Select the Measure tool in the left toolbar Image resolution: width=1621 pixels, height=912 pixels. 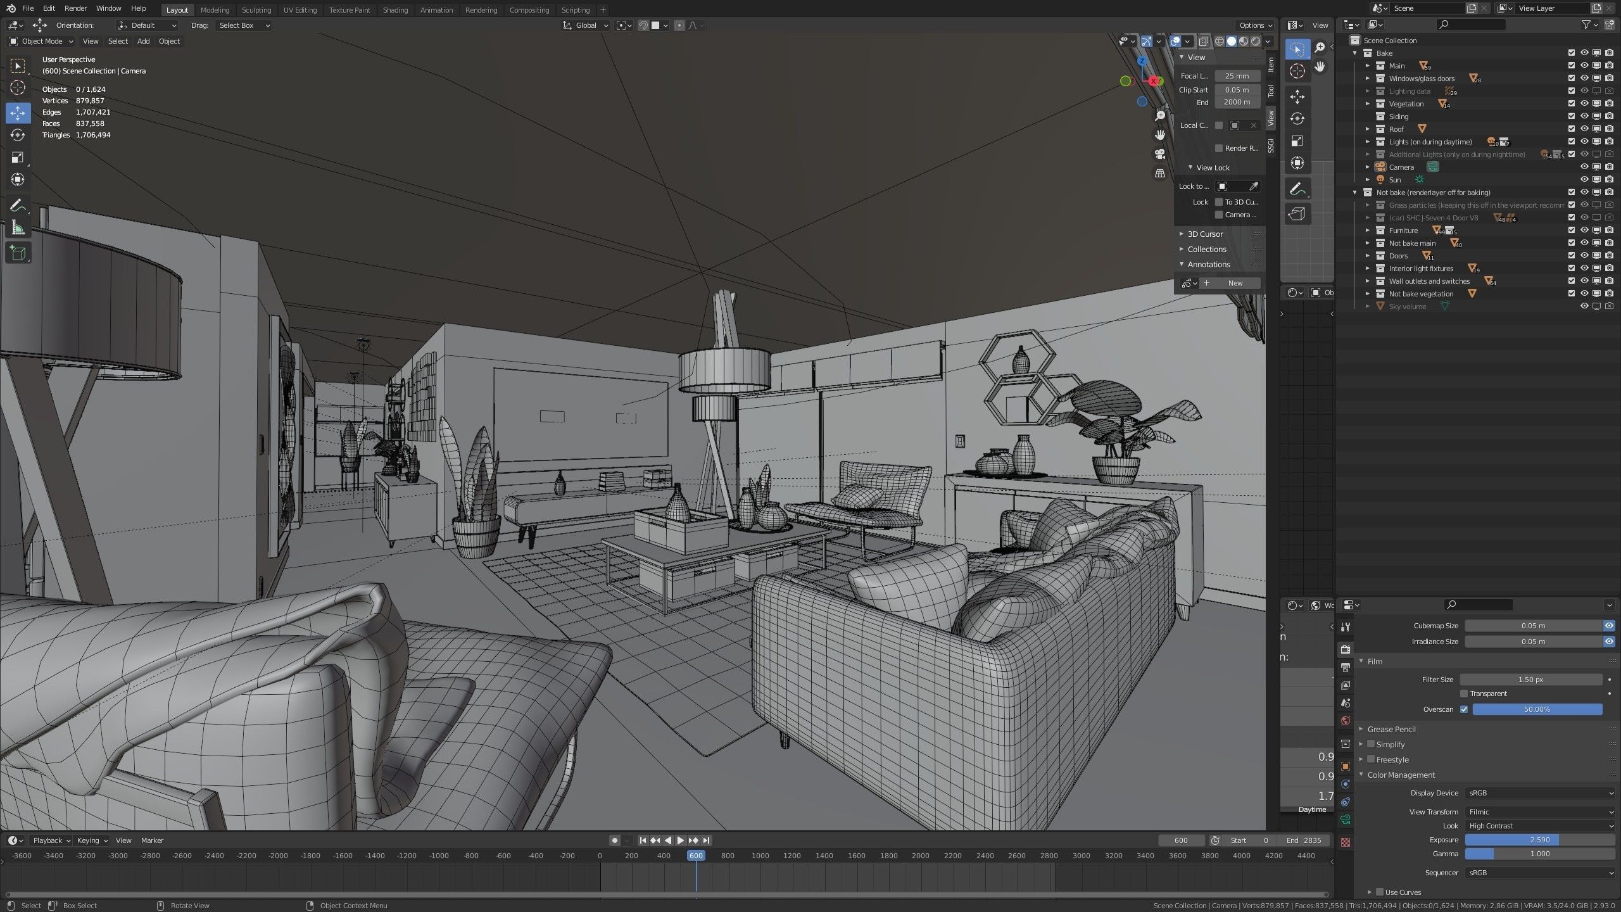pos(18,227)
